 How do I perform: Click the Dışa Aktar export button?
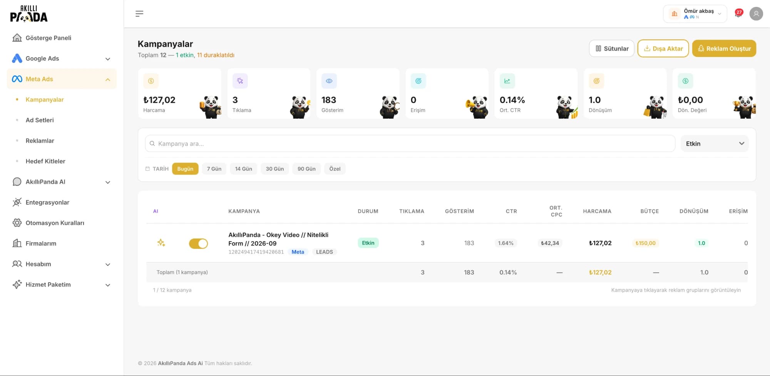(663, 49)
